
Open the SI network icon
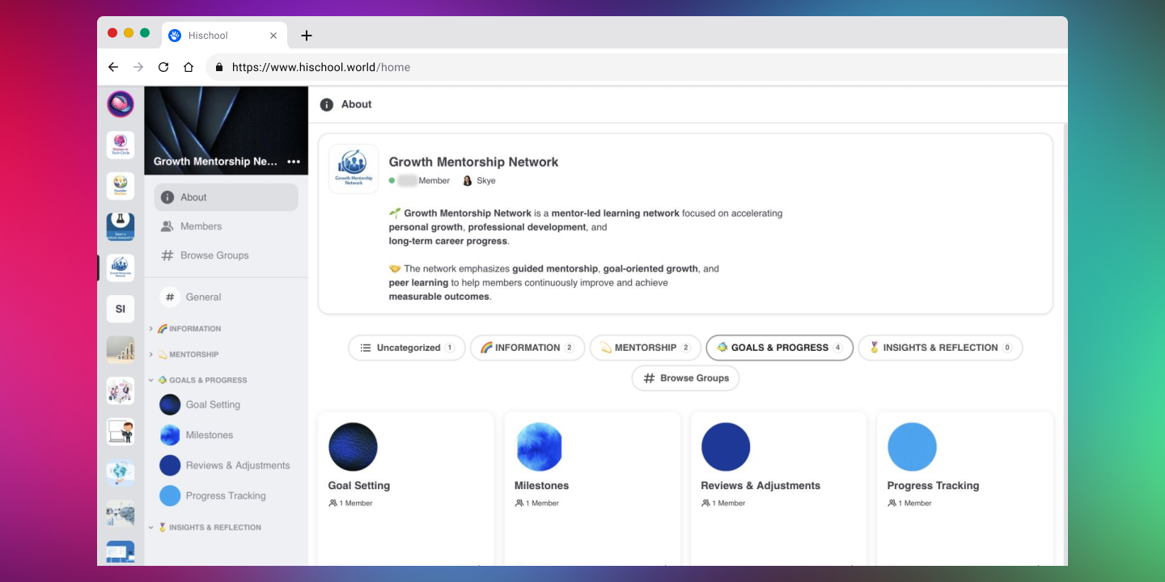[x=121, y=309]
